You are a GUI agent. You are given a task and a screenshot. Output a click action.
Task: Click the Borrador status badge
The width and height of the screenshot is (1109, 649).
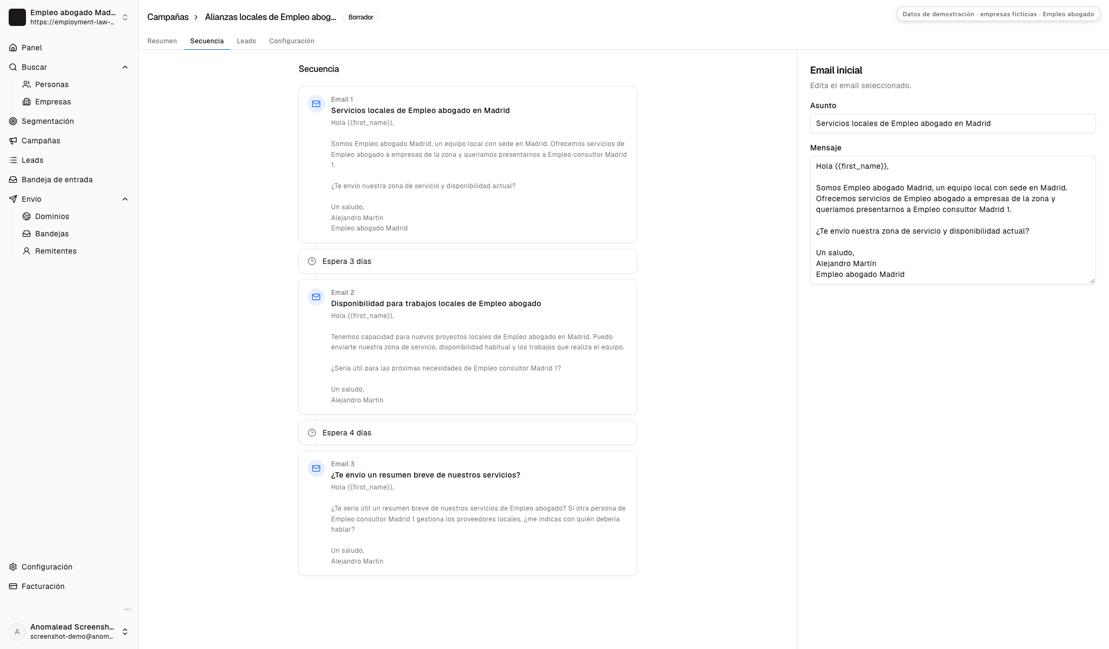click(x=361, y=17)
